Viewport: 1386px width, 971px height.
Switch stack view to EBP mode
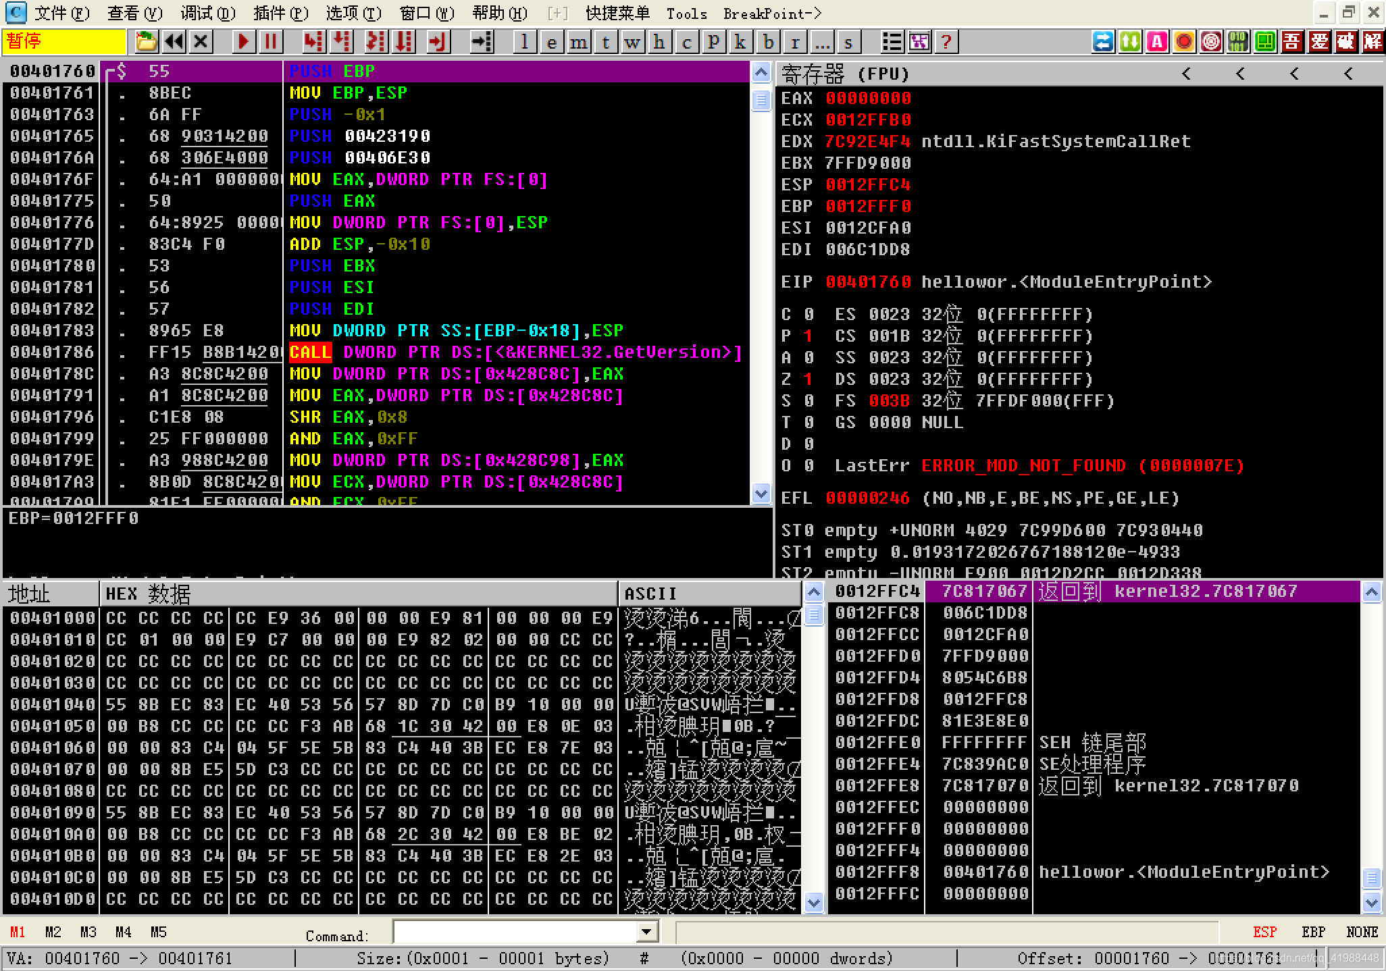pyautogui.click(x=1313, y=933)
